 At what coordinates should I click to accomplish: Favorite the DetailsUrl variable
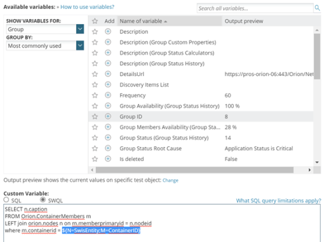click(x=95, y=74)
